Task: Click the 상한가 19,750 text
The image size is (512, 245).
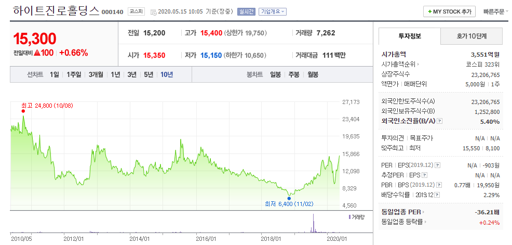Action: click(246, 33)
